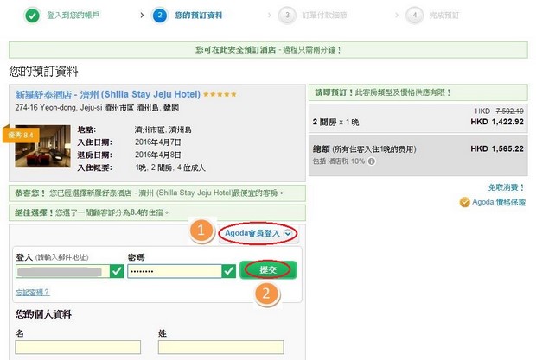Open the Shilla Stay Jeju Hotel title link
Viewport: 536px width, 360px height.
click(108, 94)
